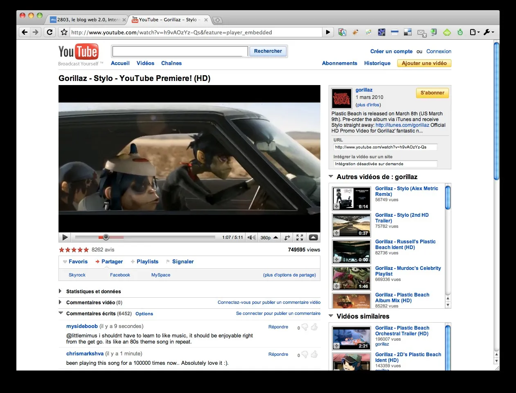Click the YouTube logo

79,52
